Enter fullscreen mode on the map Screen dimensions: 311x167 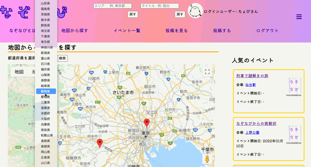pyautogui.click(x=207, y=72)
